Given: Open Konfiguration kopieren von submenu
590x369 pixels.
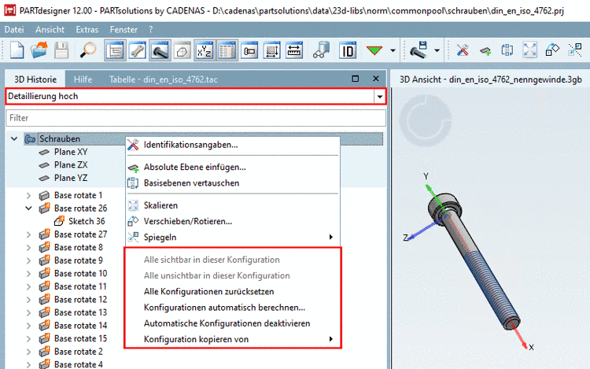Looking at the screenshot, I should point(233,339).
